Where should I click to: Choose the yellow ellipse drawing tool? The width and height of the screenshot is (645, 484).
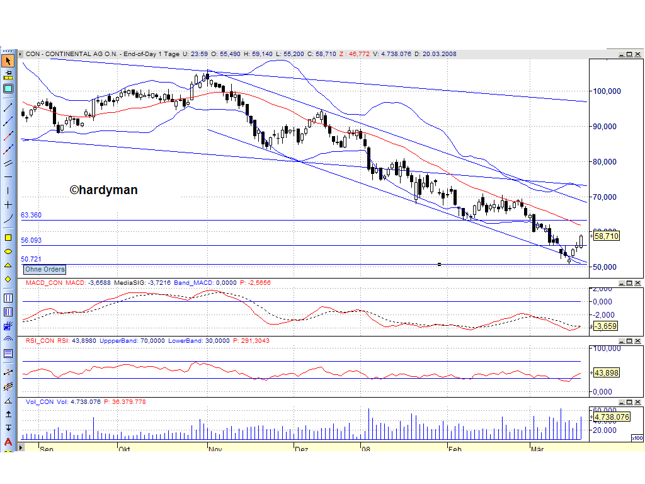click(8, 251)
